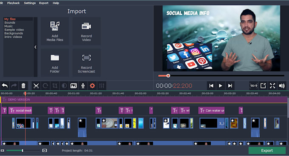Click Add Media Files tile
The image size is (289, 156).
55,31
